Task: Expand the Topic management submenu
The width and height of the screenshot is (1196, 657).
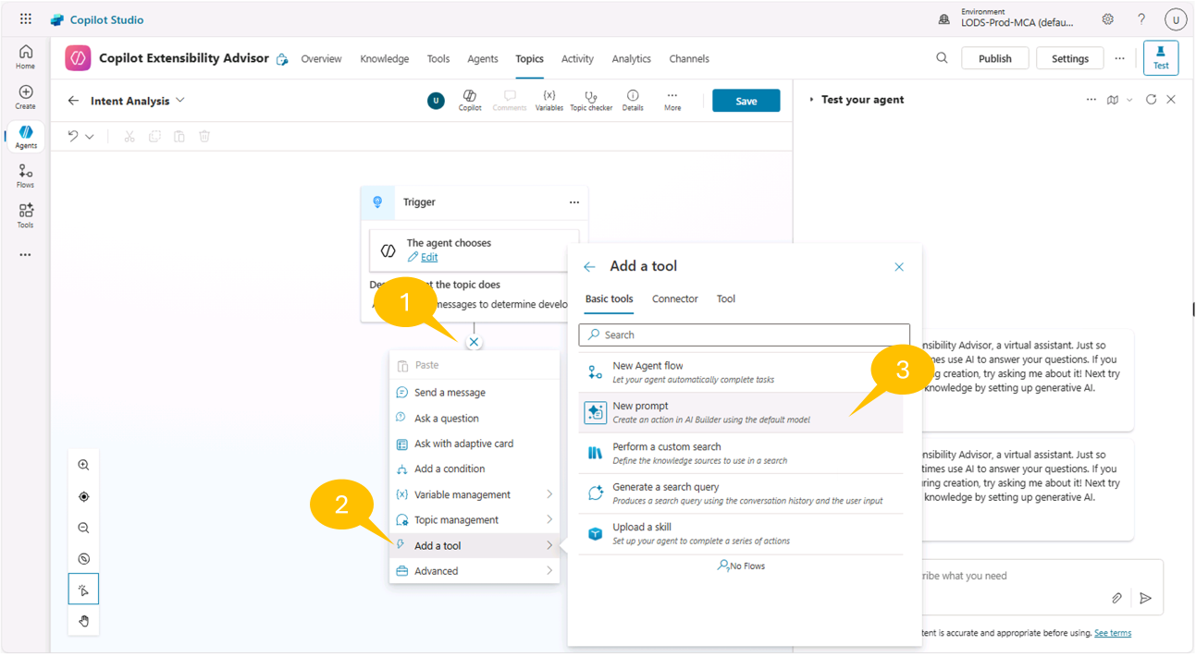Action: (x=475, y=520)
